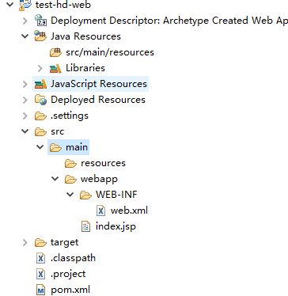Select the WEB-INF folder label
Image resolution: width=288 pixels, height=296 pixels.
pos(116,195)
